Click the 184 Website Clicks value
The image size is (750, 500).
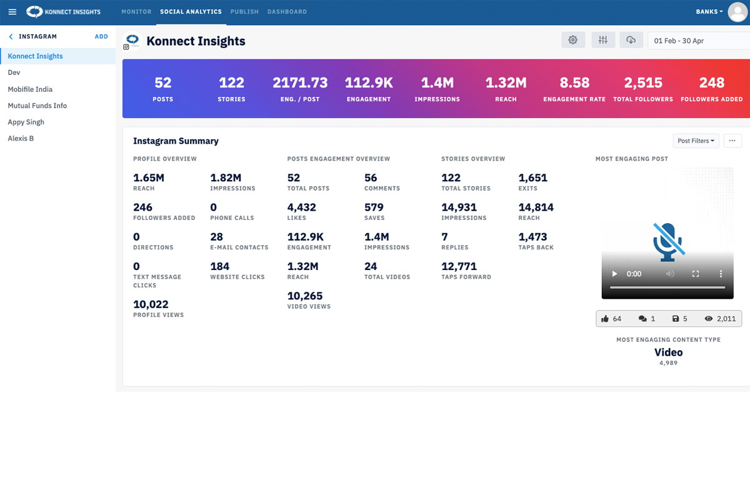219,266
